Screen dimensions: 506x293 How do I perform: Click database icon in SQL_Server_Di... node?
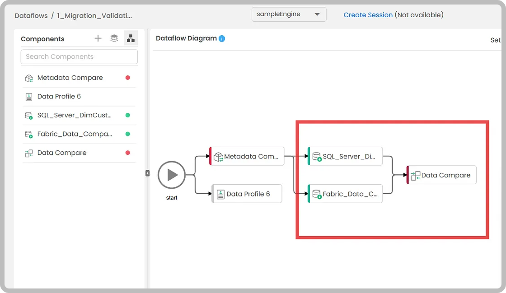pos(317,157)
